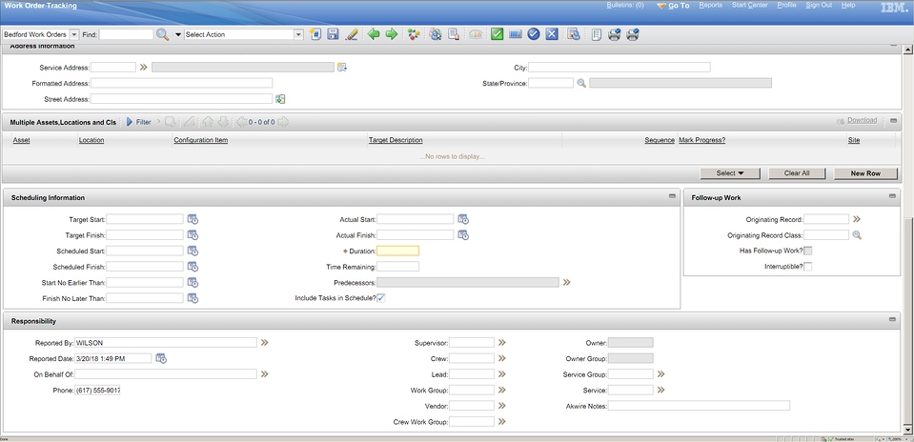Image resolution: width=914 pixels, height=442 pixels.
Task: Click into the City input field
Action: pyautogui.click(x=619, y=68)
